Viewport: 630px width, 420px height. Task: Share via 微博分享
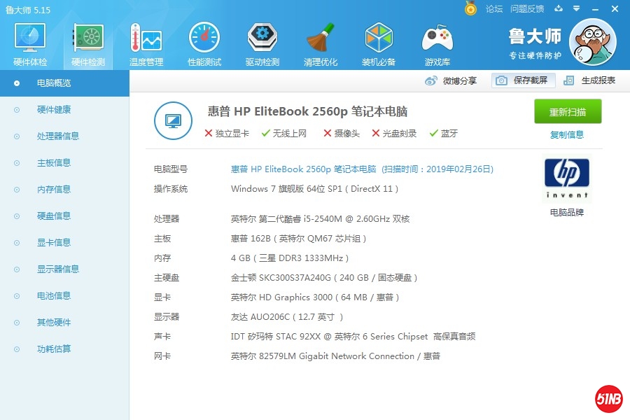point(451,80)
